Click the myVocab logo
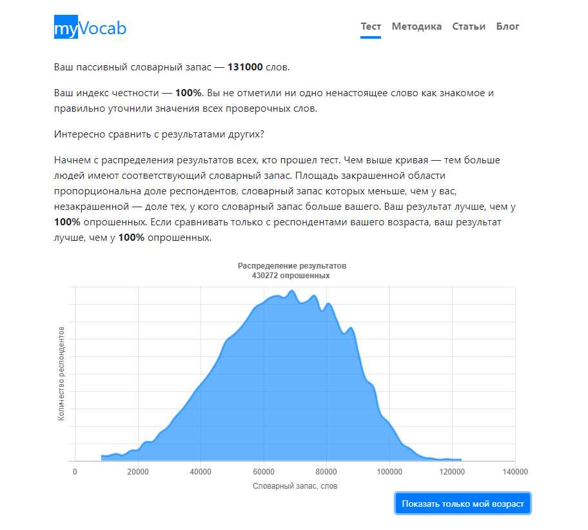The height and width of the screenshot is (530, 588). 90,28
